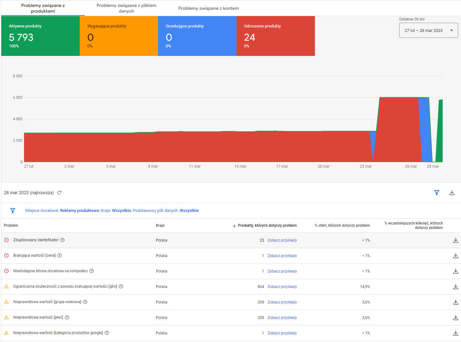
Task: View examples for Zduplikowany identyfikator
Action: 282,240
